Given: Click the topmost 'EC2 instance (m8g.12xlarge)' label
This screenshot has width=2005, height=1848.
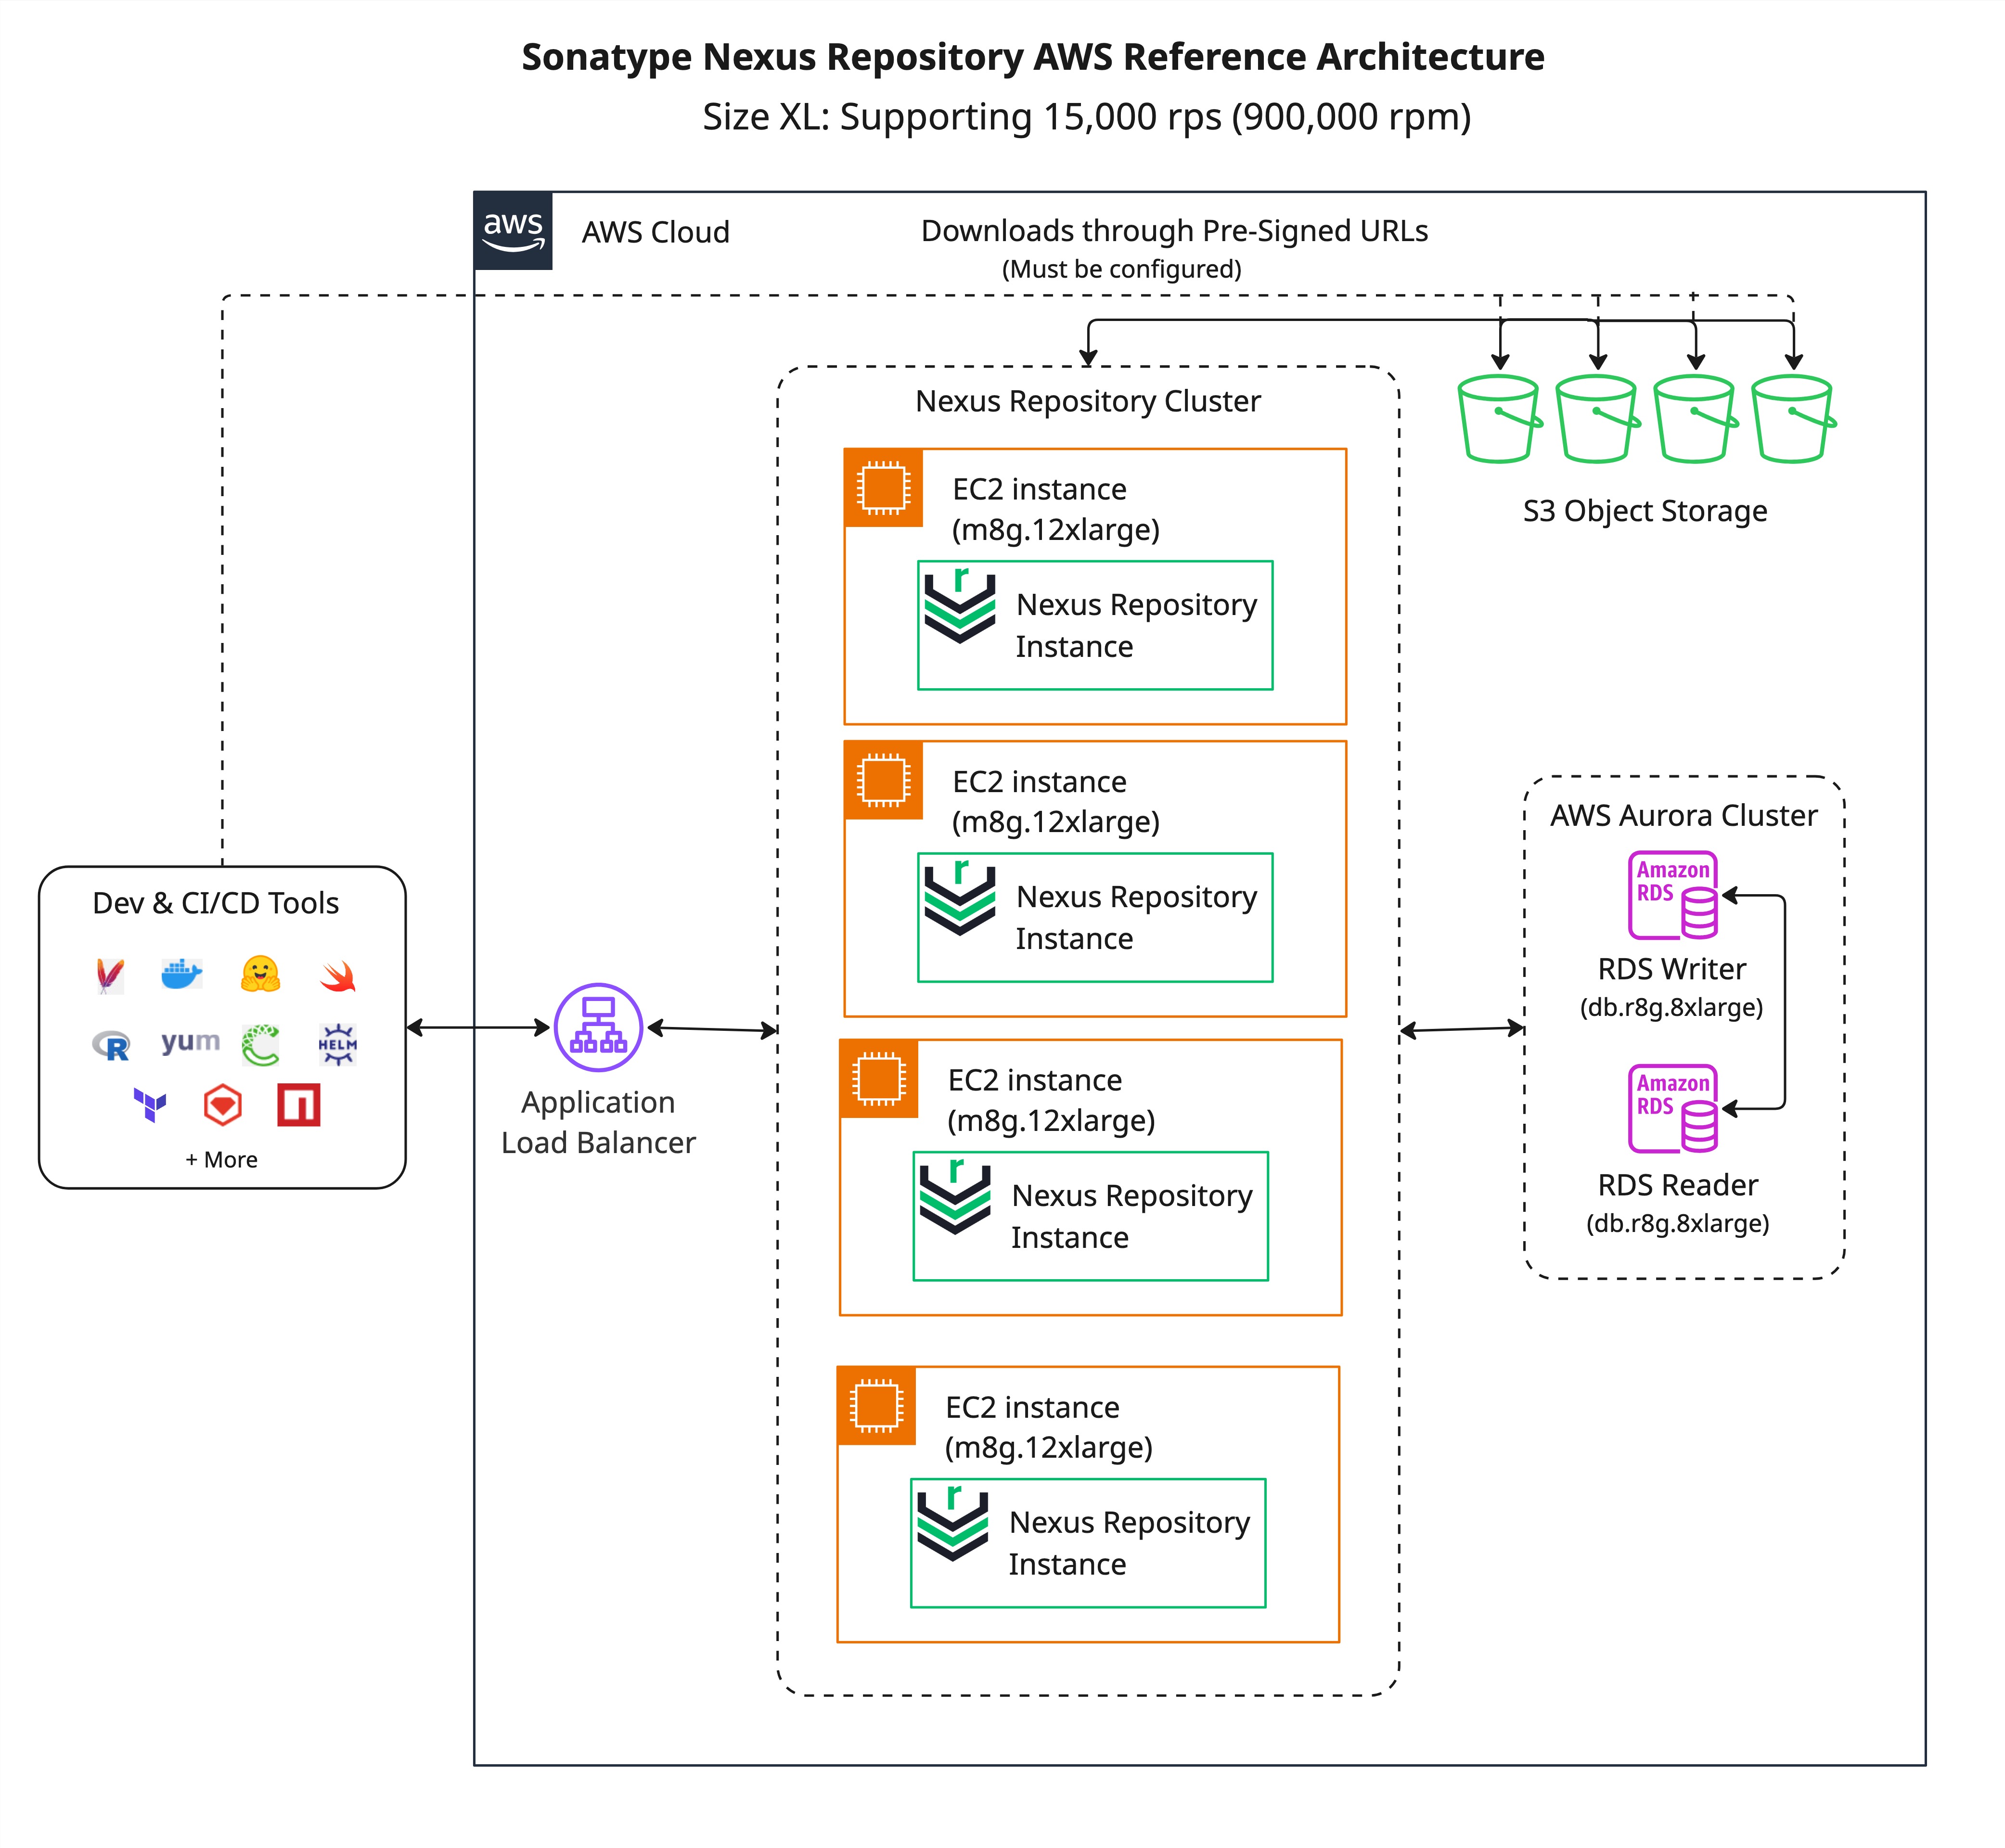Looking at the screenshot, I should (x=1056, y=509).
